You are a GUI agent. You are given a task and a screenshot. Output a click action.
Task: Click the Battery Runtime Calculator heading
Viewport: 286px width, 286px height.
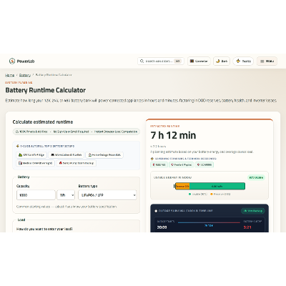tap(46, 90)
